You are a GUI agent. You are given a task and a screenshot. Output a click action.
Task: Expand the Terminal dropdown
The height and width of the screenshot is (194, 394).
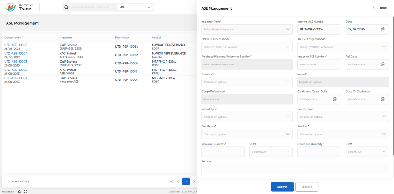click(247, 82)
